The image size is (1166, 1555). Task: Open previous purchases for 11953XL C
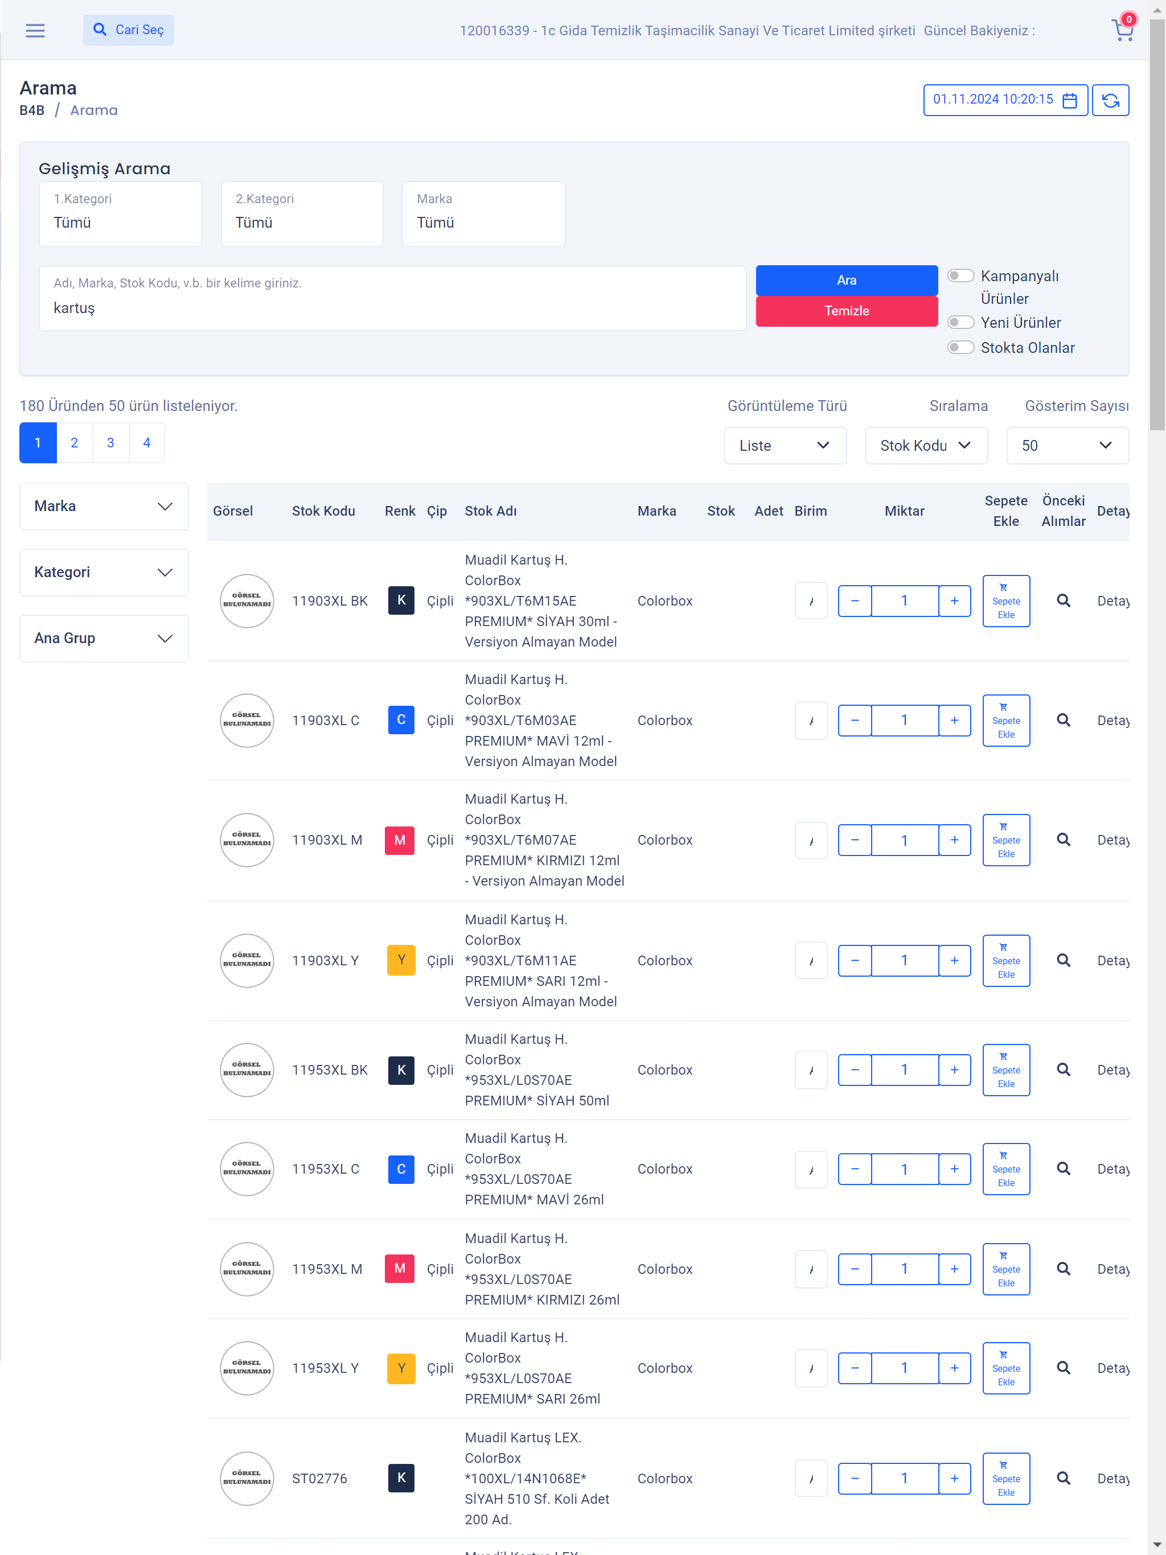(x=1064, y=1169)
